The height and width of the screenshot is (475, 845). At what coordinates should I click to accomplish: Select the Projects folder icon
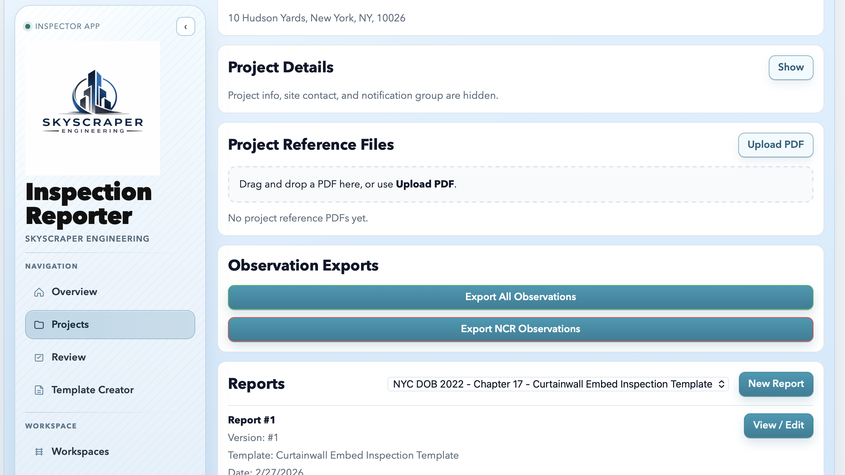(x=39, y=325)
